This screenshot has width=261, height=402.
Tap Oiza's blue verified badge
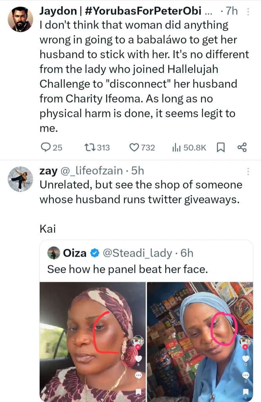[x=95, y=254]
